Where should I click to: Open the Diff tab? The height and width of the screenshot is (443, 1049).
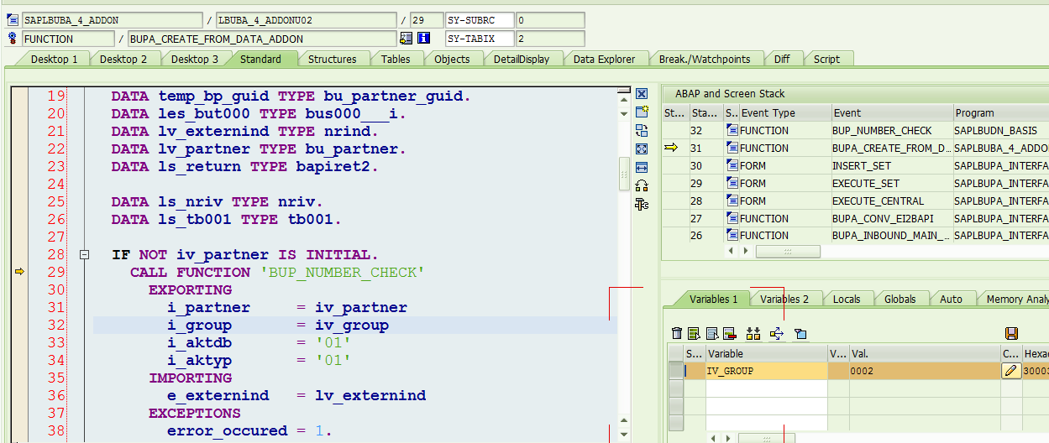coord(782,59)
